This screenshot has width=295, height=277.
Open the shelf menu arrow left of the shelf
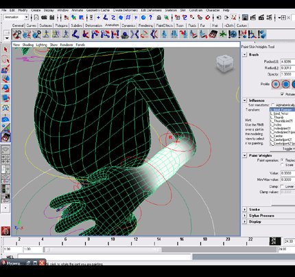(x=7, y=38)
